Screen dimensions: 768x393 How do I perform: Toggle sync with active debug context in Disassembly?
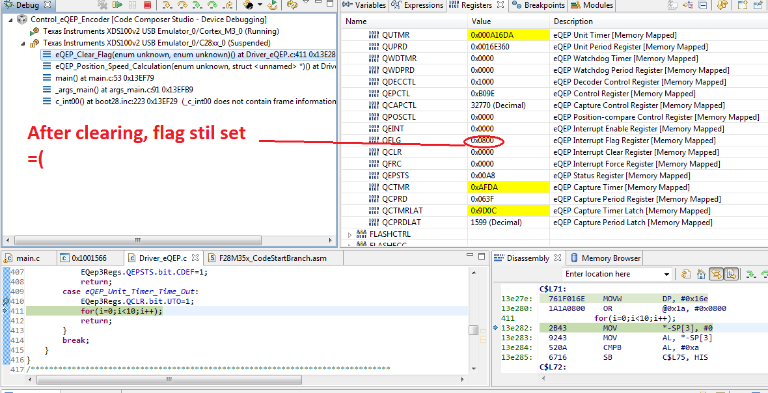[716, 273]
